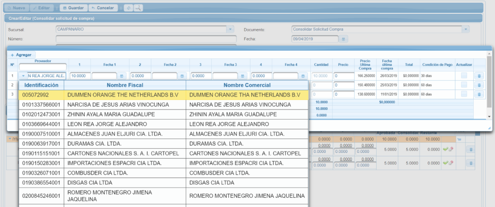
Task: Click the Nombre Fiscal column header
Action: pos(125,85)
